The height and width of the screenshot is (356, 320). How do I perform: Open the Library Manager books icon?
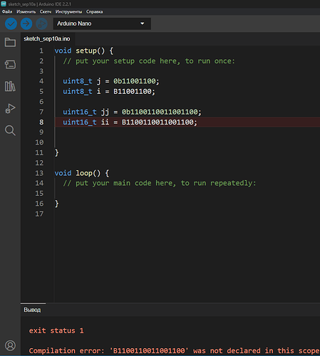click(10, 86)
